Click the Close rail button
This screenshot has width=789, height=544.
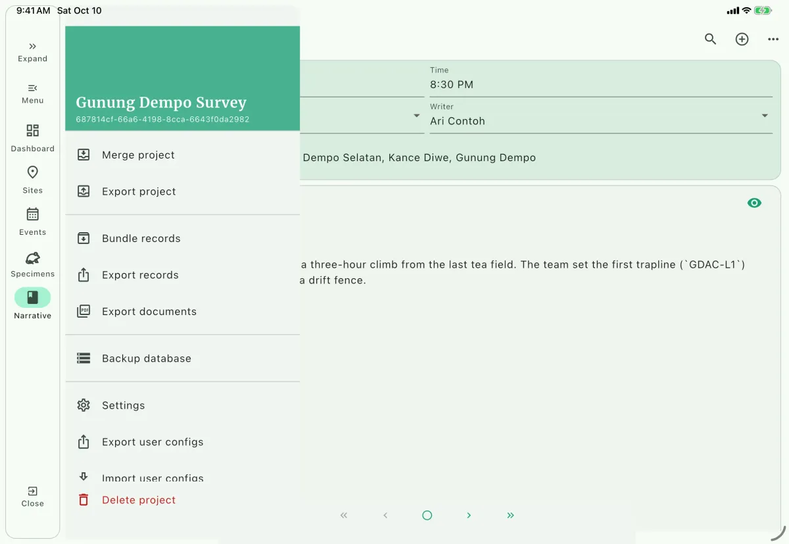(32, 497)
